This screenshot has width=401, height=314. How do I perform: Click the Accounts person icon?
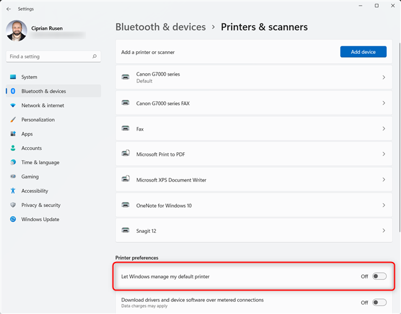click(x=13, y=148)
